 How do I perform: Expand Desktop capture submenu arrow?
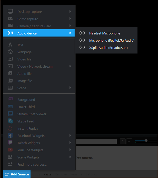pos(70,11)
